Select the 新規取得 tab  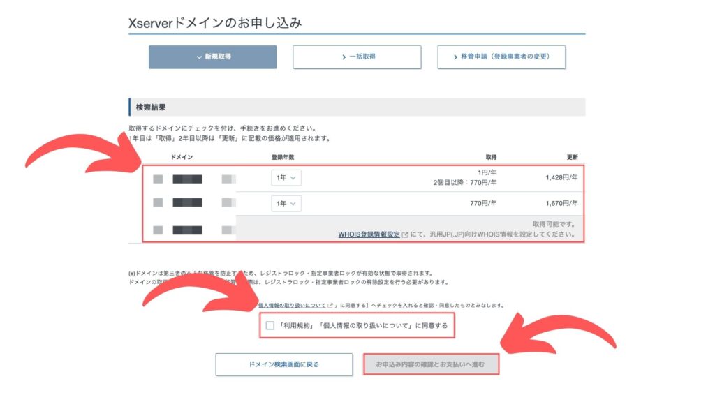tap(212, 57)
